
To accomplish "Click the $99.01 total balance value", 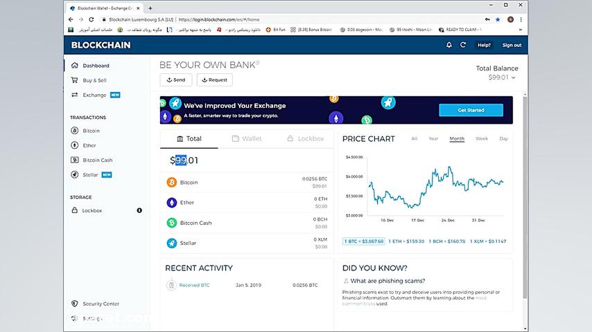I will click(184, 160).
